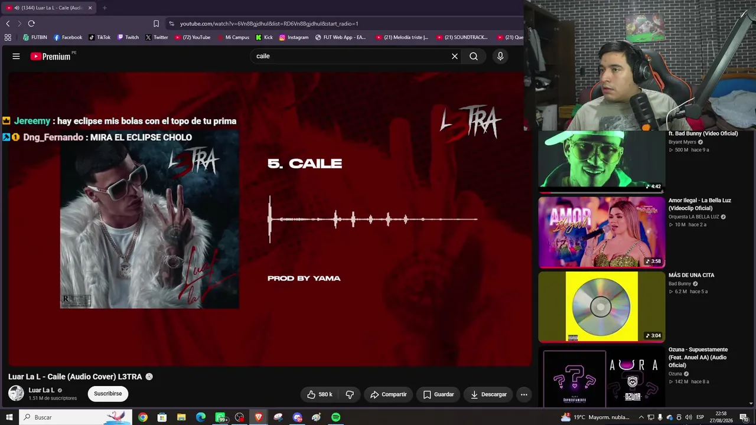The image size is (756, 425).
Task: Open Spotify from the taskbar
Action: tap(335, 417)
